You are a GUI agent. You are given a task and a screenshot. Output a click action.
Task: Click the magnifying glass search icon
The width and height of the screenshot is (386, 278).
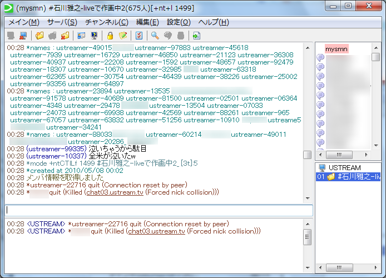click(x=155, y=36)
